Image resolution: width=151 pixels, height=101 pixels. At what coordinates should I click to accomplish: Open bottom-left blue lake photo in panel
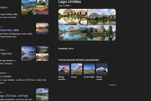[x=73, y=33]
